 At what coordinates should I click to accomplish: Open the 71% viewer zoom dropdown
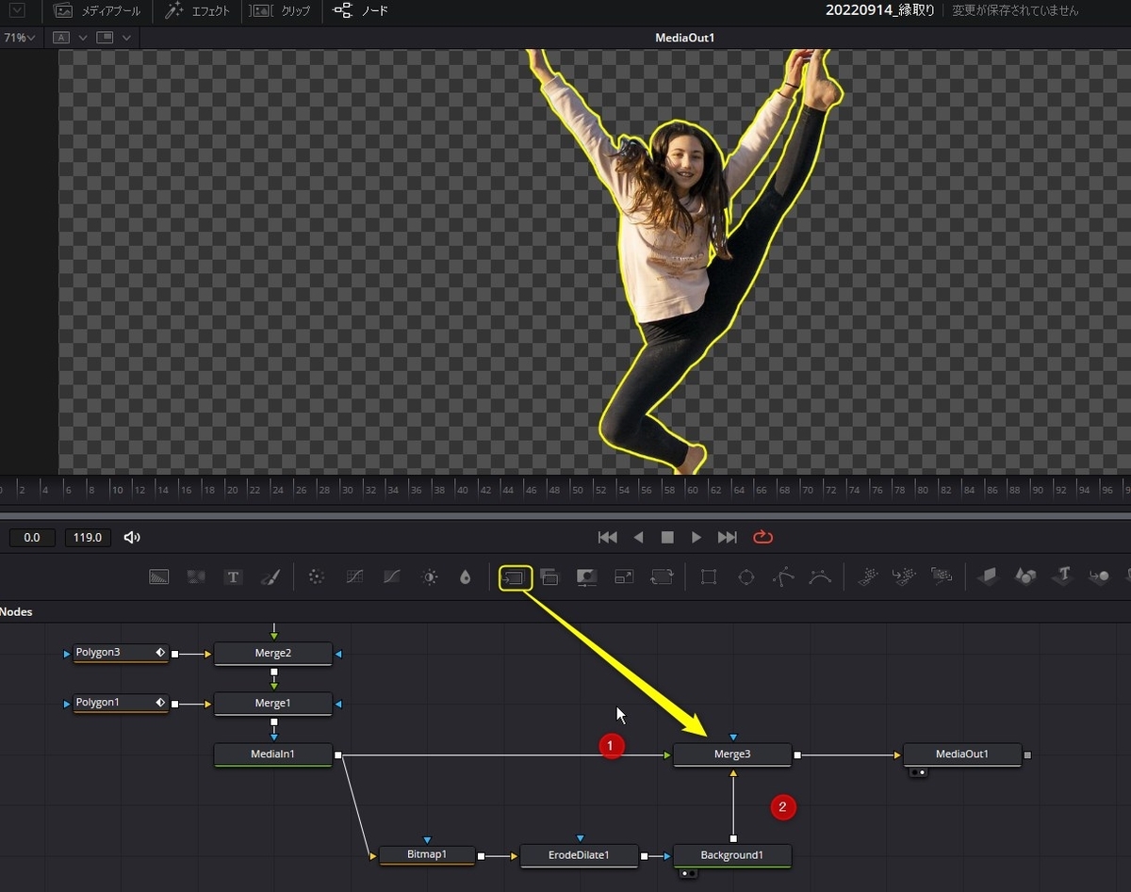click(x=19, y=38)
